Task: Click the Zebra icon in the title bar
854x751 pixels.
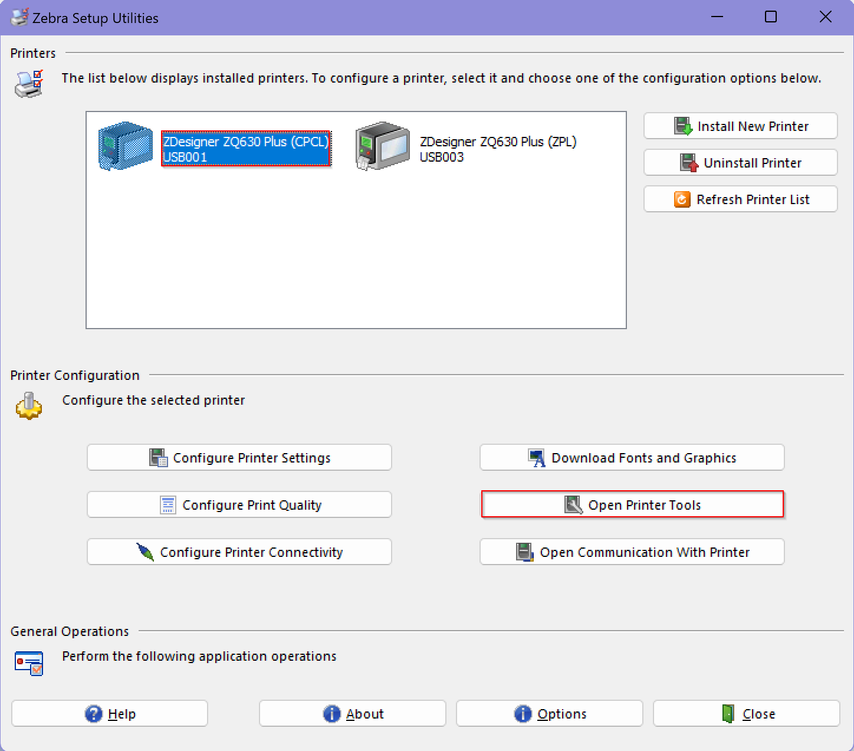Action: (x=19, y=17)
